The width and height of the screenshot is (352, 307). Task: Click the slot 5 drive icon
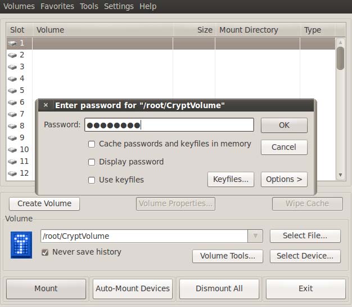click(x=12, y=91)
